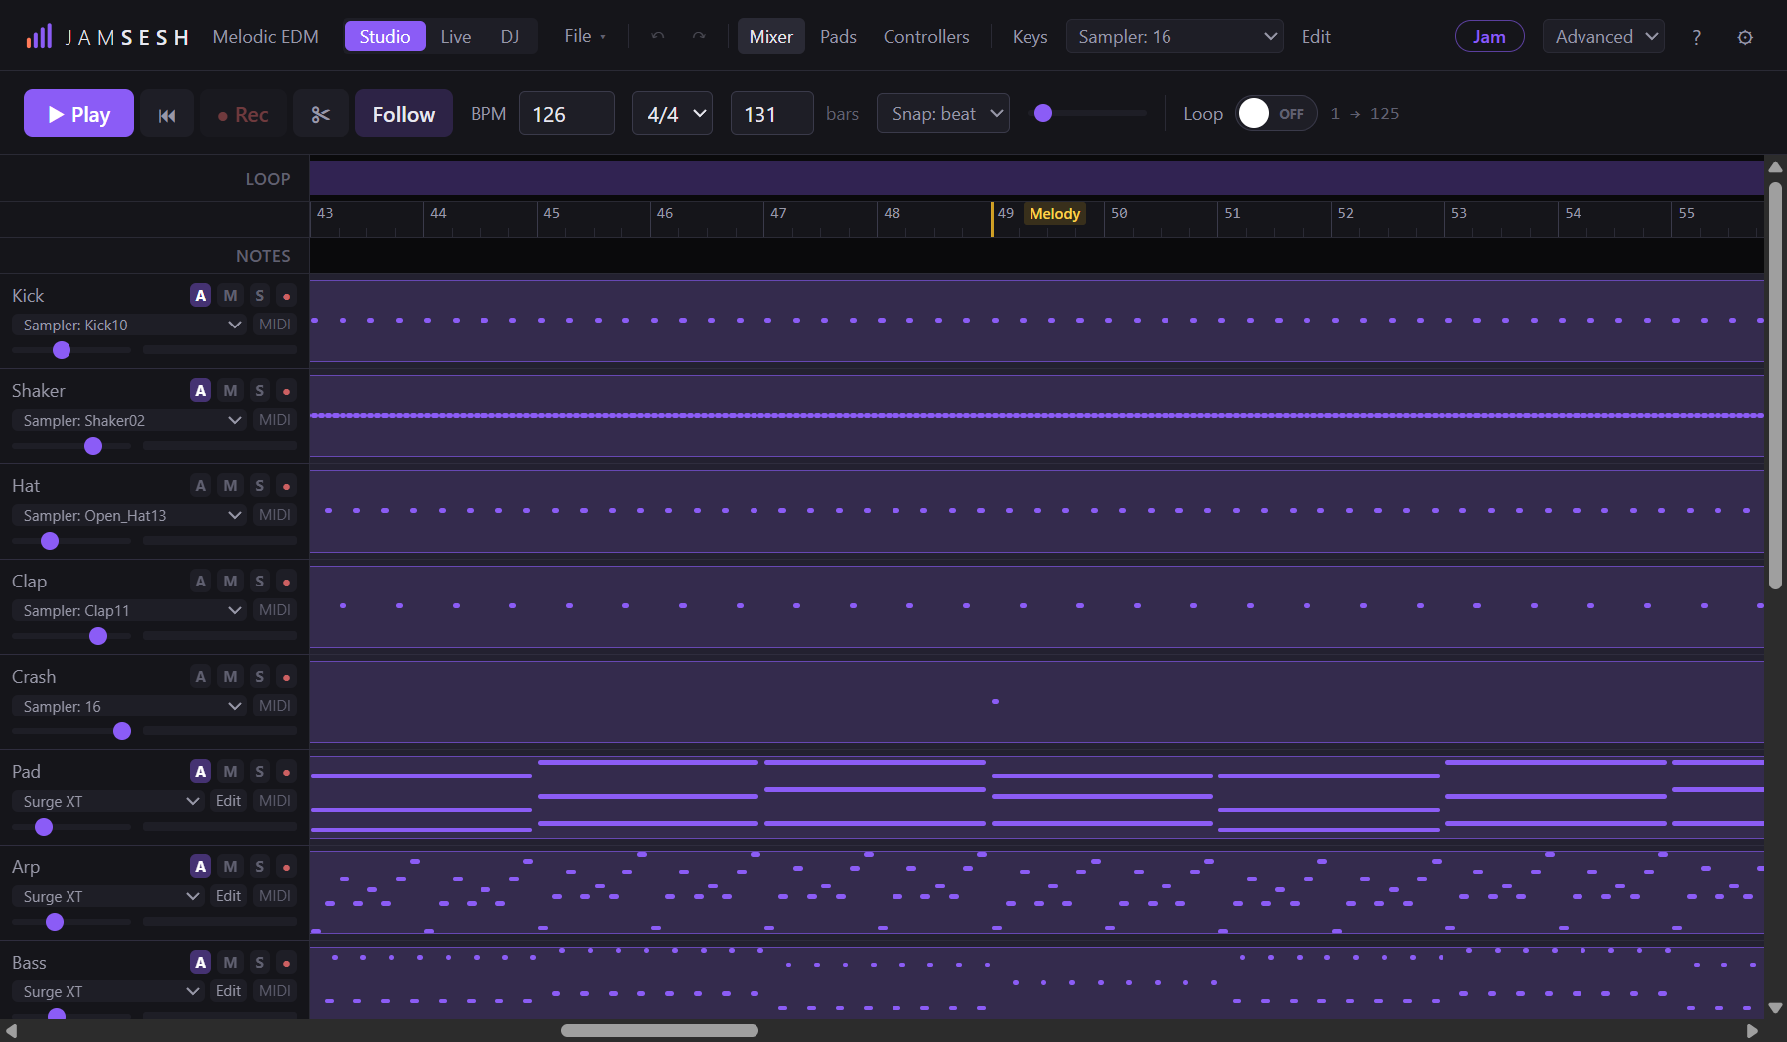Click the scroll-up arrow on the right
The height and width of the screenshot is (1042, 1787).
(1775, 167)
